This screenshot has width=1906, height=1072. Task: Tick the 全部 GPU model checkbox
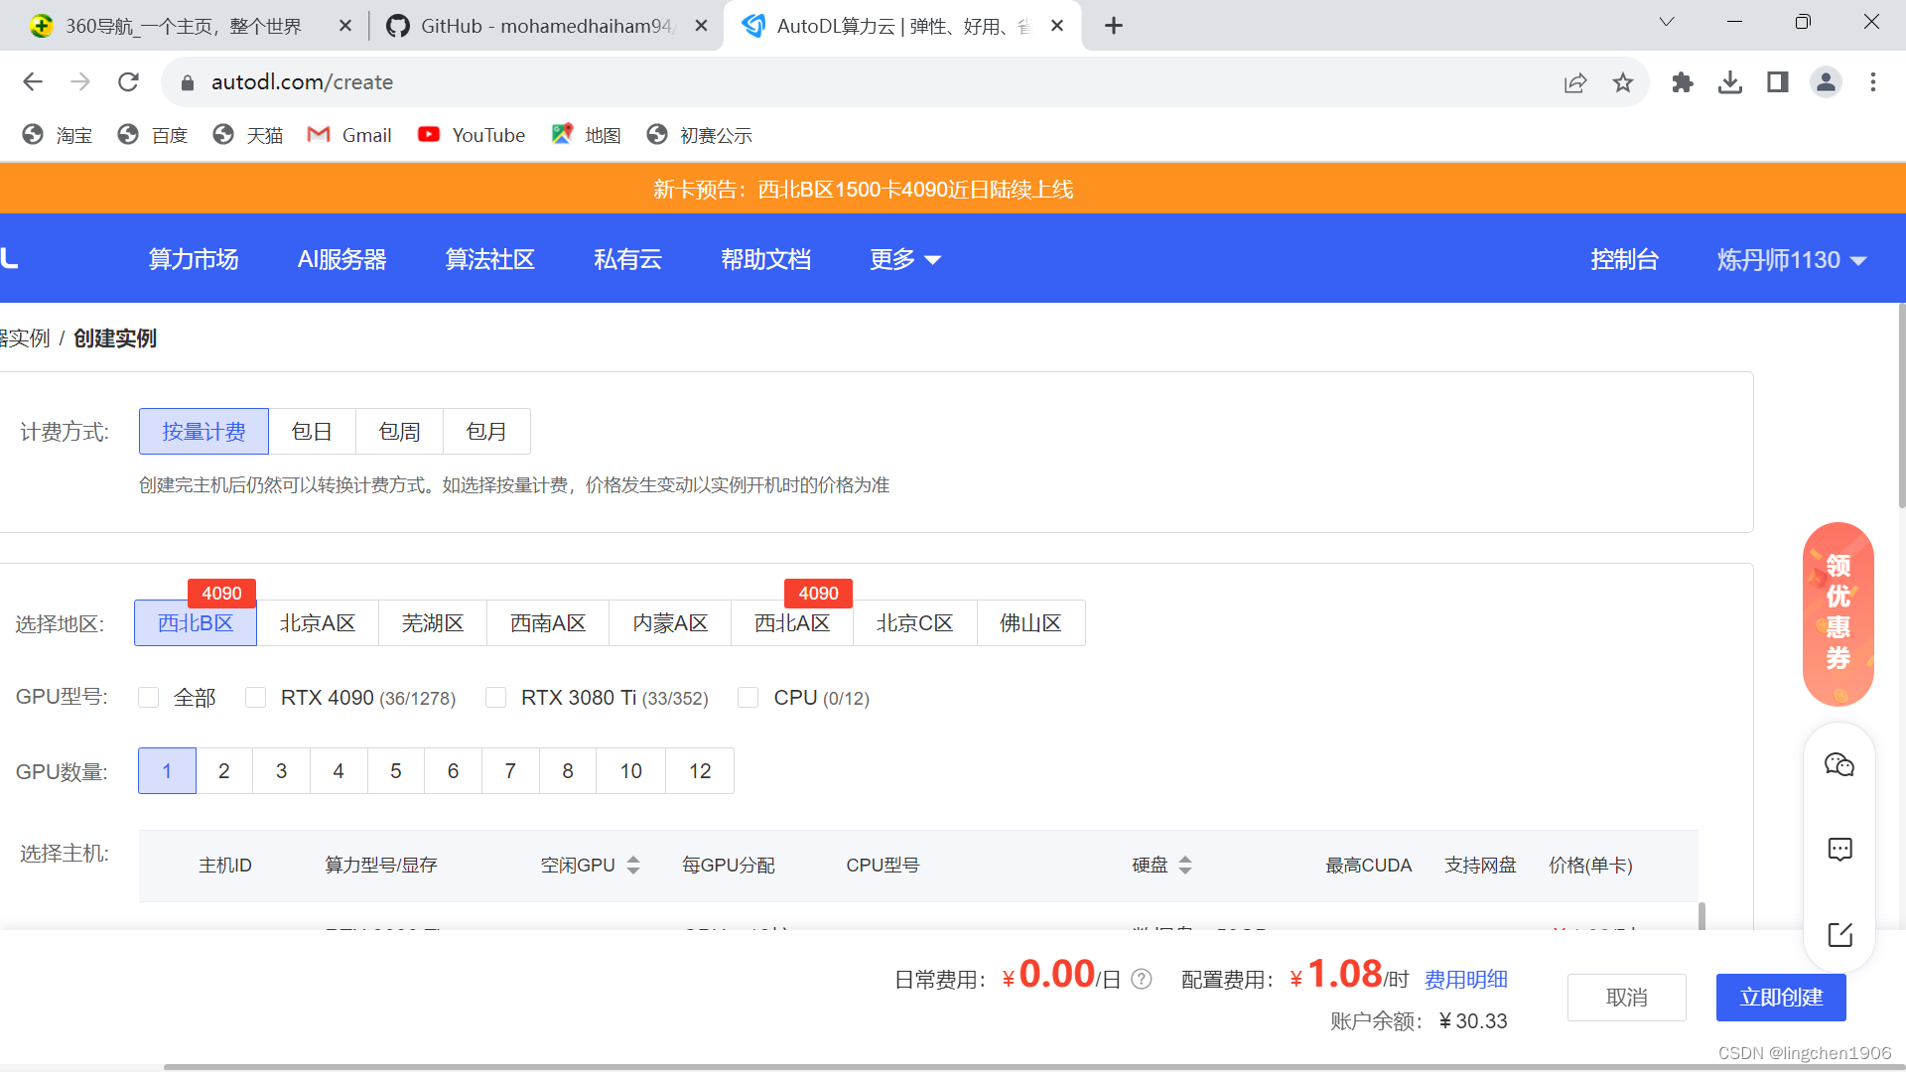tap(149, 698)
